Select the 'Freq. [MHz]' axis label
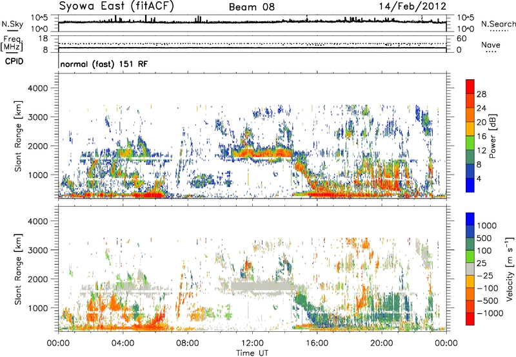516x357 pixels. click(12, 44)
